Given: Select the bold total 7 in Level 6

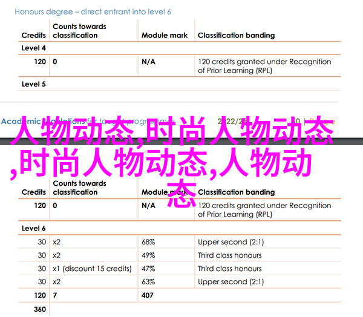Looking at the screenshot, I should coord(55,296).
